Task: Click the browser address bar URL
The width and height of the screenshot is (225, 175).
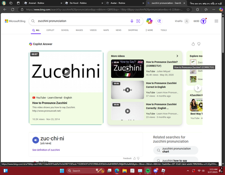Action: [104, 9]
